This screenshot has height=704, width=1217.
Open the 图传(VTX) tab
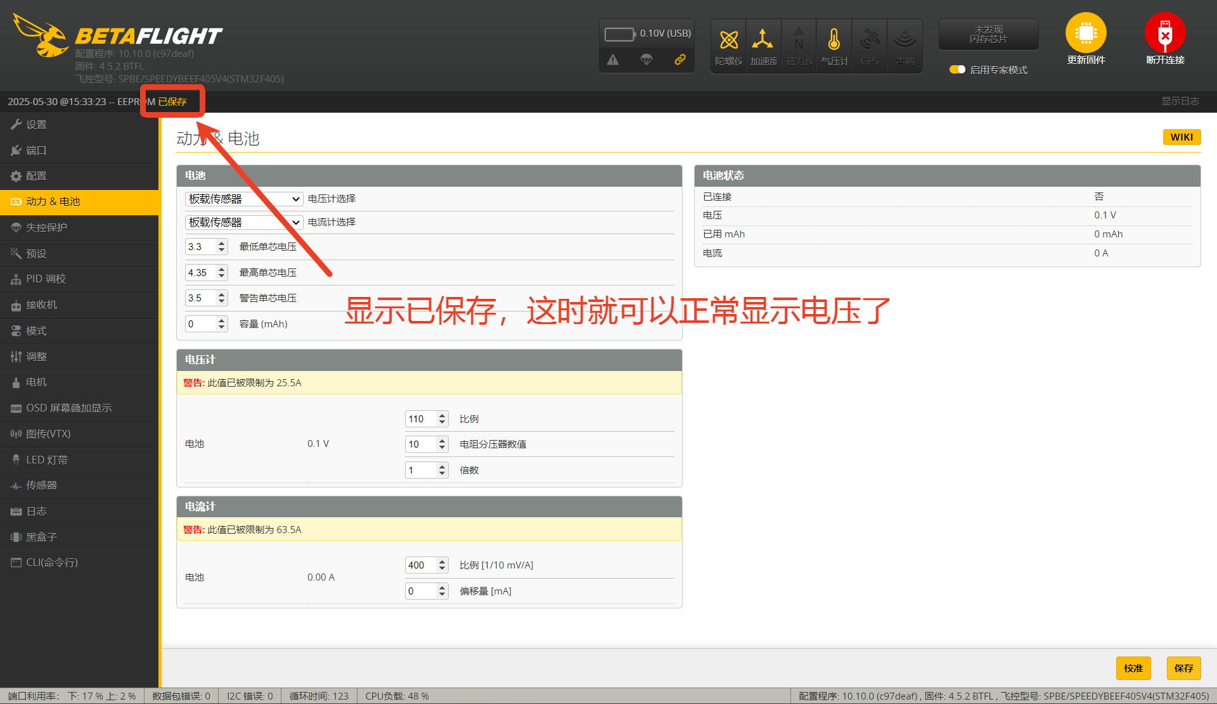pos(79,434)
